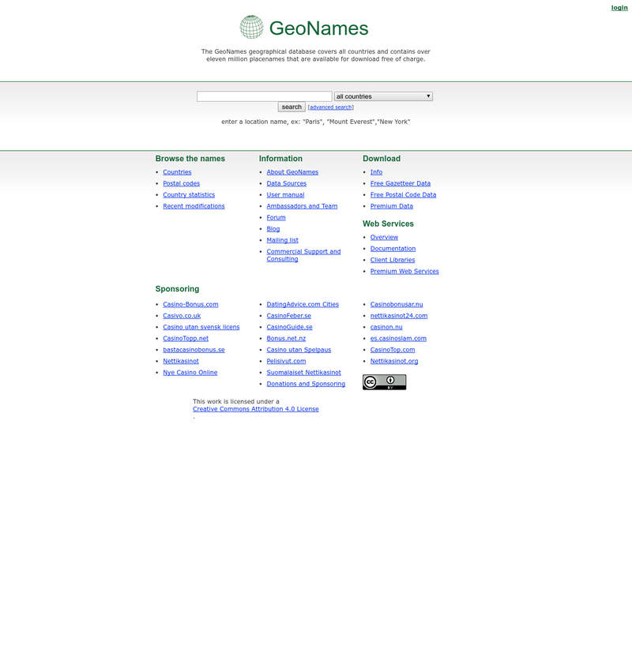Screen dimensions: 632x665
Task: Open the Documentation link
Action: pos(393,249)
